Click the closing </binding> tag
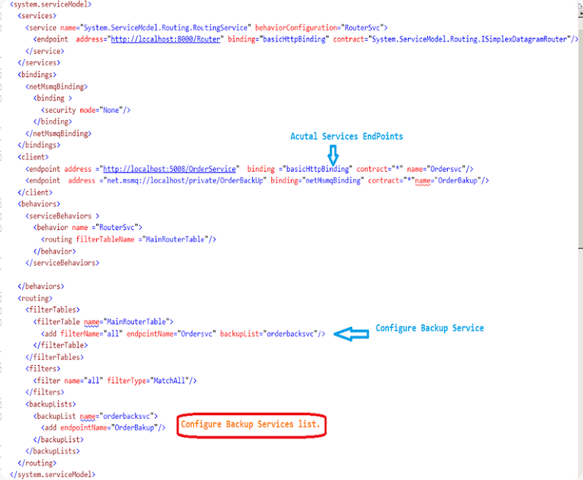The height and width of the screenshot is (480, 583). coord(52,122)
